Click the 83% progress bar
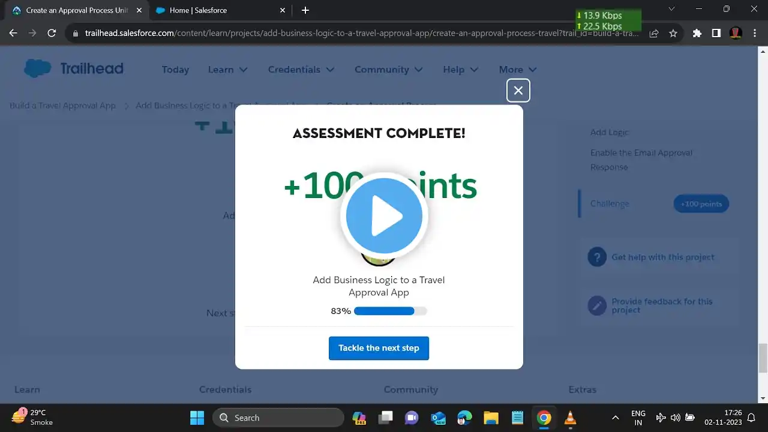768x432 pixels. [x=390, y=311]
